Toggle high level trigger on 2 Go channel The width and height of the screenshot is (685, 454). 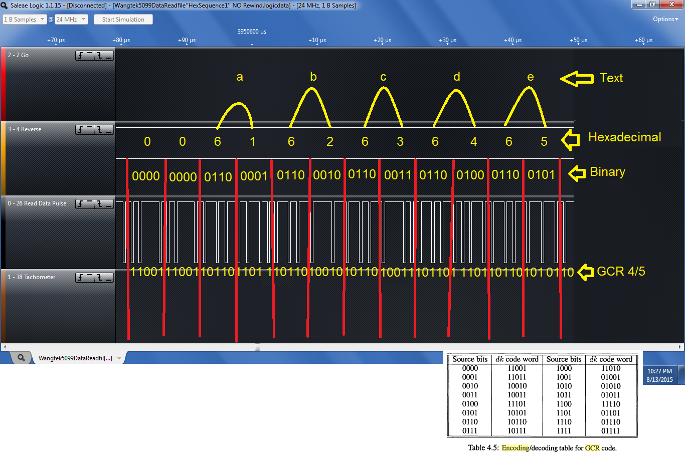(90, 56)
